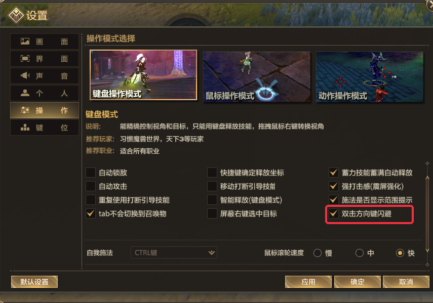Click the 默认设置 button
This screenshot has height=303, width=433.
tap(34, 282)
